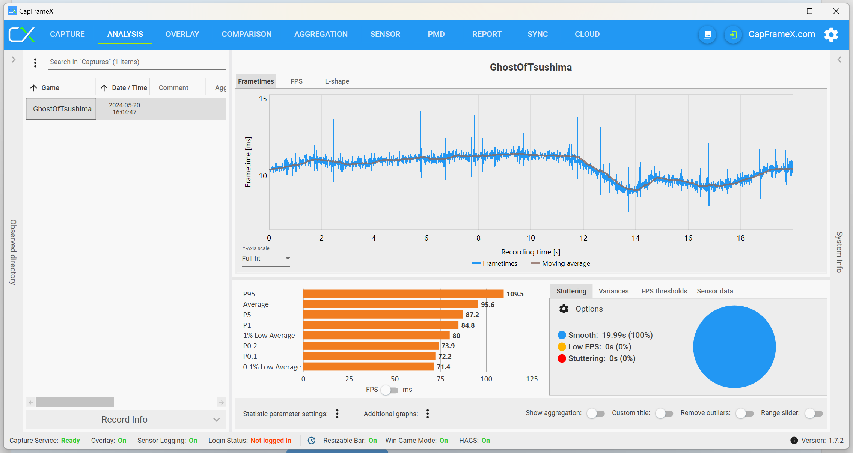Click the login icon button
This screenshot has width=853, height=453.
tap(733, 35)
